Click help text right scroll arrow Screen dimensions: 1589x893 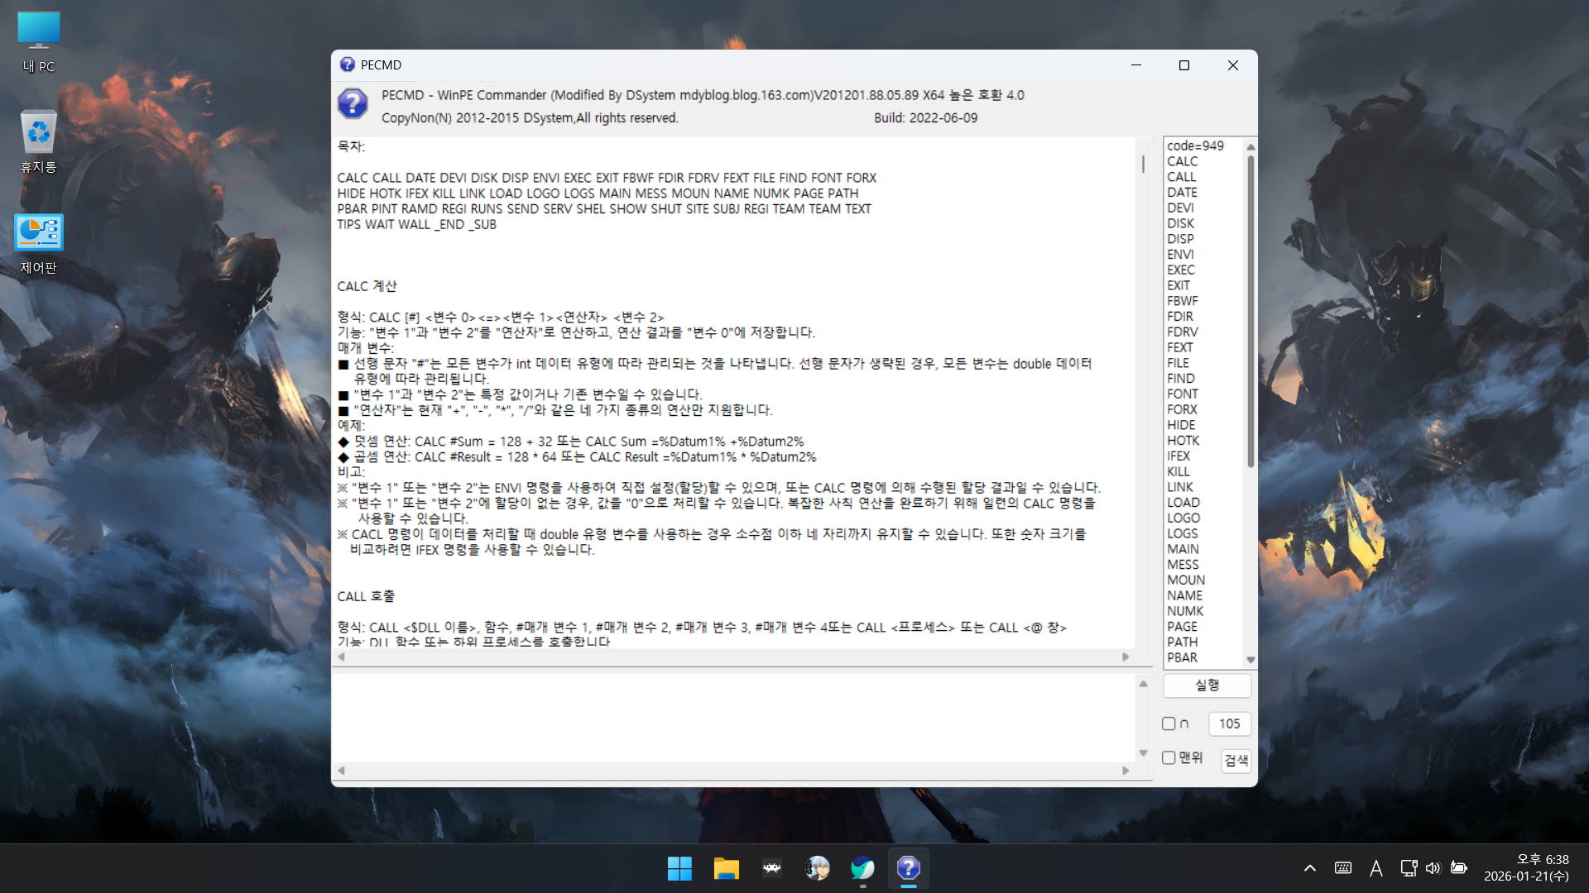[1126, 657]
